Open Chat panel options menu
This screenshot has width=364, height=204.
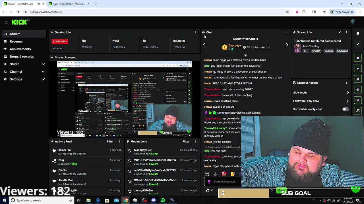point(286,32)
